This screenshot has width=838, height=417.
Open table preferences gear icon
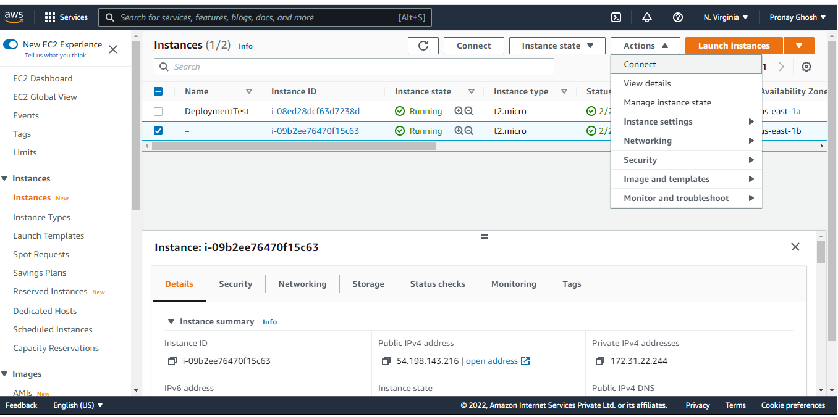[806, 67]
